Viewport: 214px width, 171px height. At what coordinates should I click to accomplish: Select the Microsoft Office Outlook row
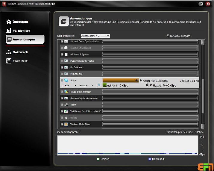130,48
